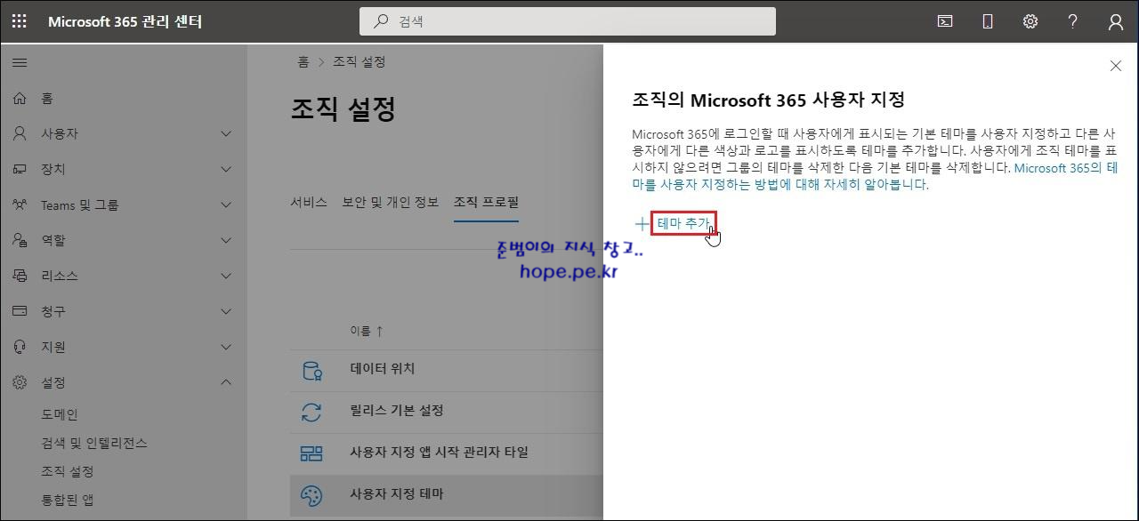This screenshot has height=521, width=1139.
Task: Click the 장치 device icon
Action: 20,169
